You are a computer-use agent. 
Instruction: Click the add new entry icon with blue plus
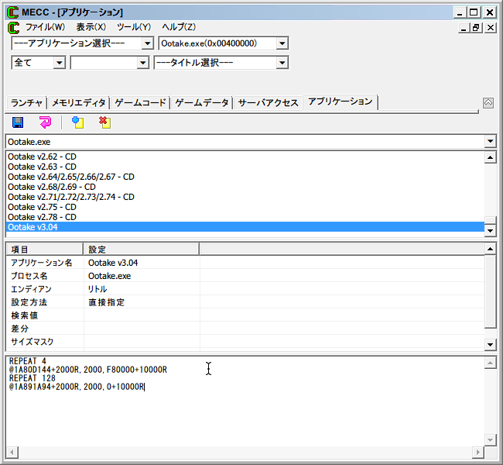[x=77, y=122]
